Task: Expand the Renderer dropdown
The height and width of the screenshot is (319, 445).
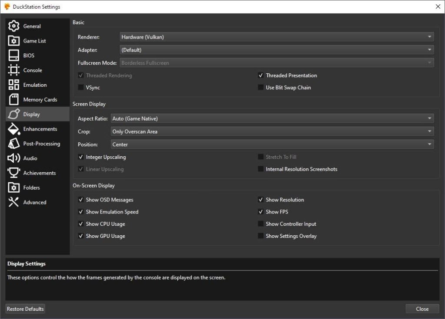Action: 276,37
